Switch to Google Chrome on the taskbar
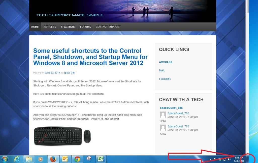This screenshot has width=258, height=163. tap(77, 159)
